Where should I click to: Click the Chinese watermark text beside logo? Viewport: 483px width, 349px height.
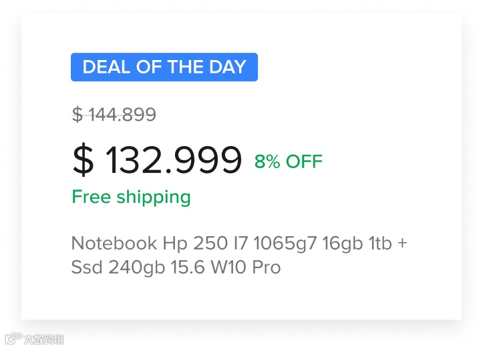click(43, 339)
